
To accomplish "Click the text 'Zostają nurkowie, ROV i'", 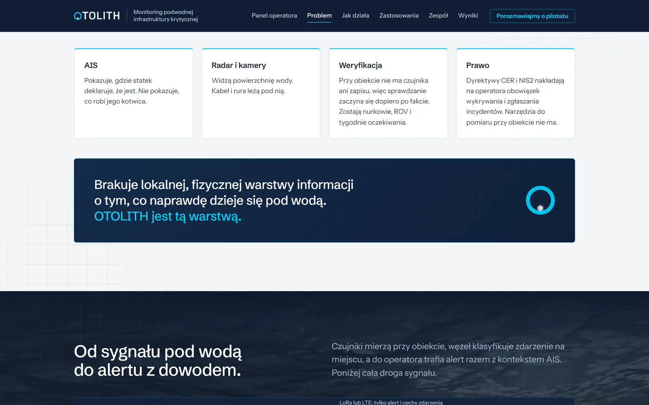I will (x=375, y=112).
